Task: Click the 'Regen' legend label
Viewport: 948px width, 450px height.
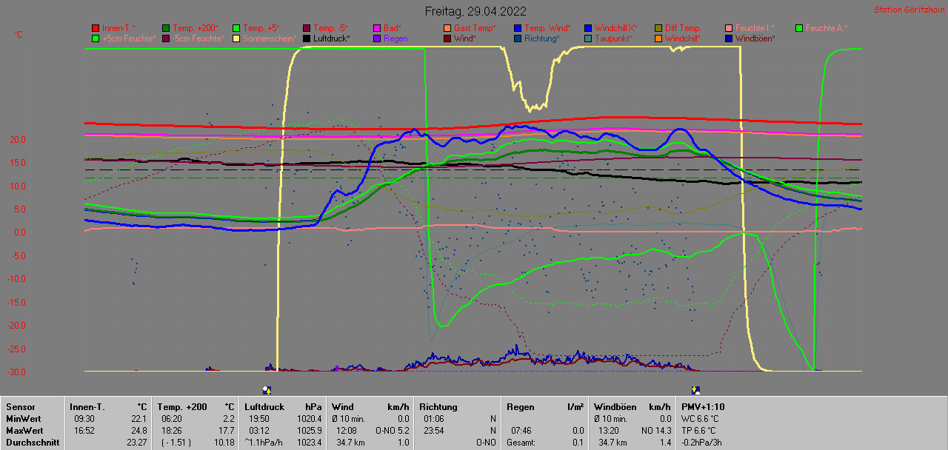Action: coord(395,38)
